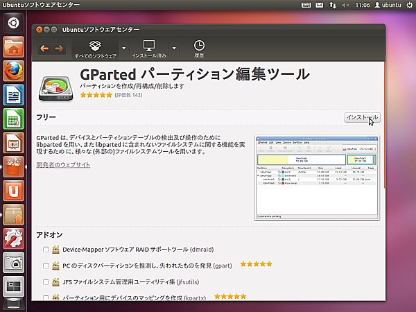416x312 pixels.
Task: Install GParted with the インストール button
Action: pos(362,118)
